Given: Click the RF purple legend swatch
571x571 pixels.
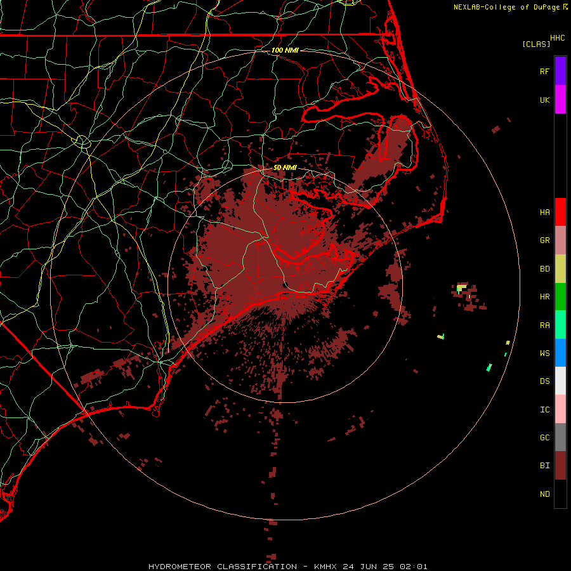Looking at the screenshot, I should 560,71.
